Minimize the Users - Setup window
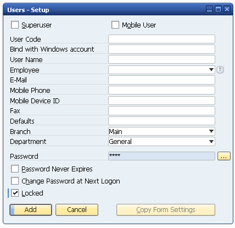Viewport: 235px width, 228px height. coord(209,9)
